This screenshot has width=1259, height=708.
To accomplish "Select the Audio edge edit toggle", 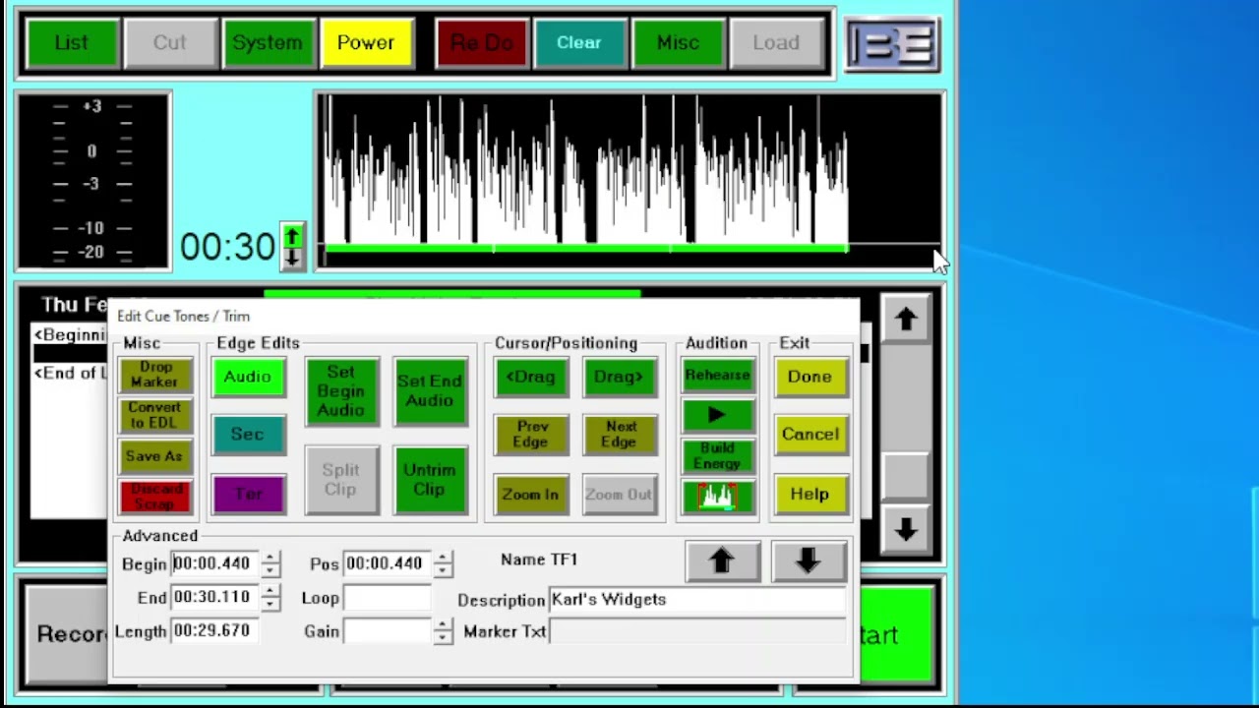I will [248, 378].
